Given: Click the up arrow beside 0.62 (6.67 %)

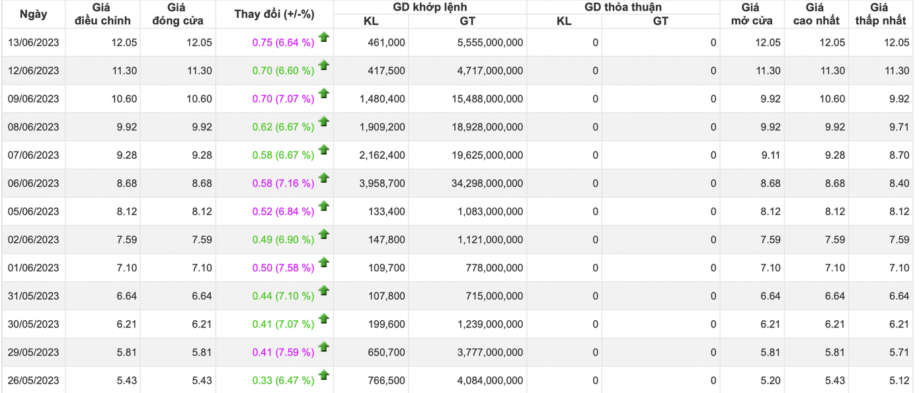Looking at the screenshot, I should [323, 121].
